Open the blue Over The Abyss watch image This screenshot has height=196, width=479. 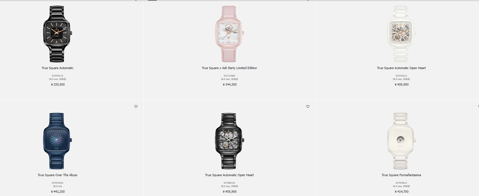[58, 141]
